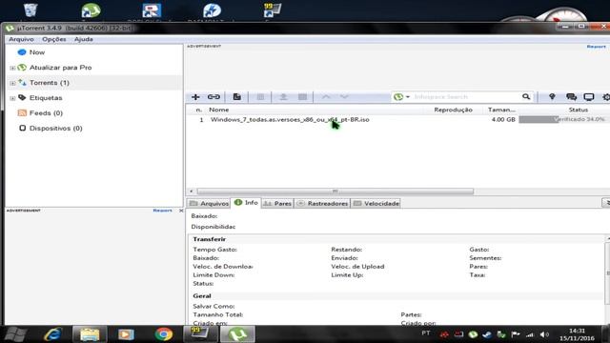Image resolution: width=610 pixels, height=343 pixels.
Task: Move torrent up the queue
Action: point(326,97)
